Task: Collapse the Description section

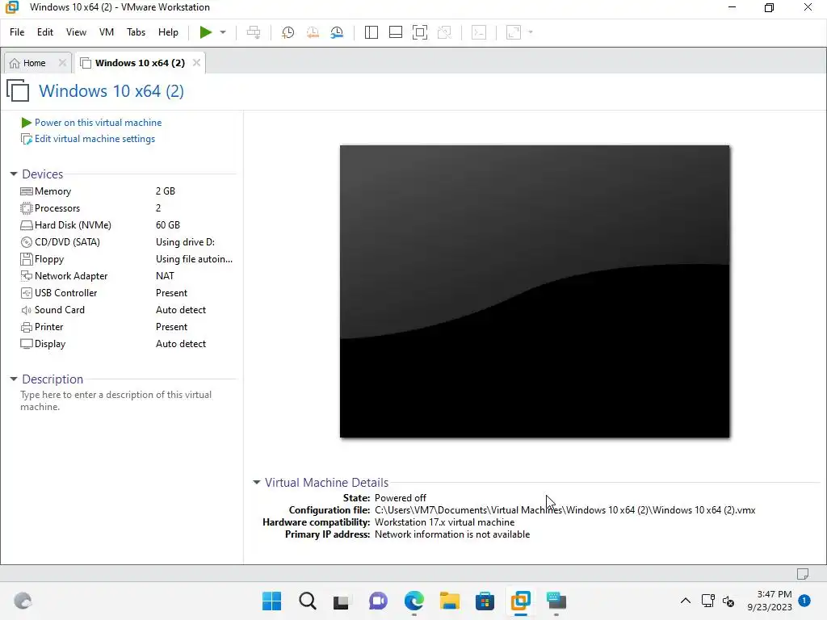Action: point(14,379)
